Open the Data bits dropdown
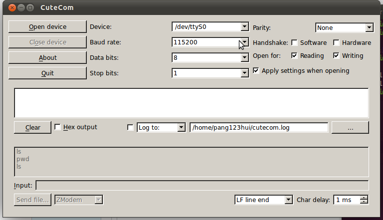Viewport: 383px width, 220px height. point(244,58)
